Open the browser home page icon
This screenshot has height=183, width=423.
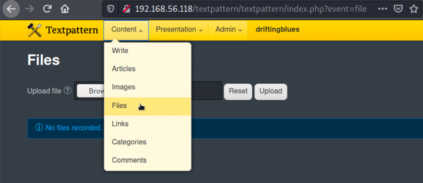[65, 9]
